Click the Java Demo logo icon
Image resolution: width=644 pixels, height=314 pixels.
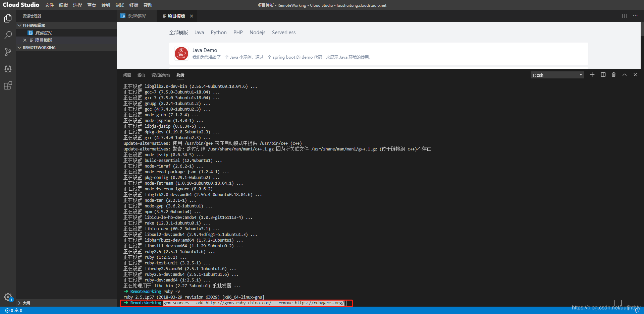click(x=181, y=54)
